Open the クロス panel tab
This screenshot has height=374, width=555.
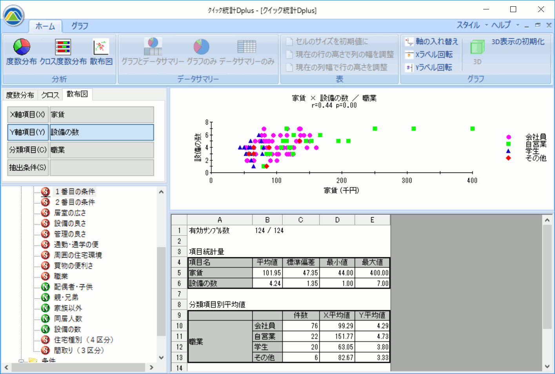point(50,95)
